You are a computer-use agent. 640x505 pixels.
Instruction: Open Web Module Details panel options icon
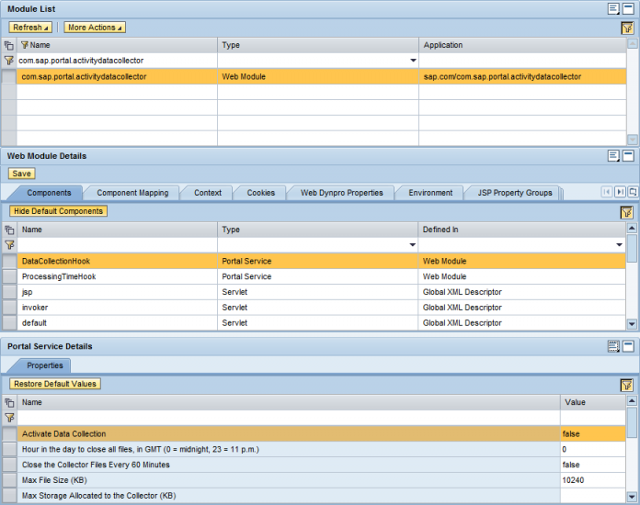tap(613, 155)
